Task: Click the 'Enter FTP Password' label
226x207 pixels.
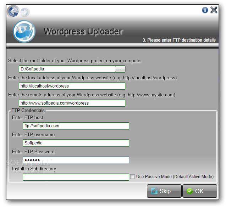Action: point(33,152)
